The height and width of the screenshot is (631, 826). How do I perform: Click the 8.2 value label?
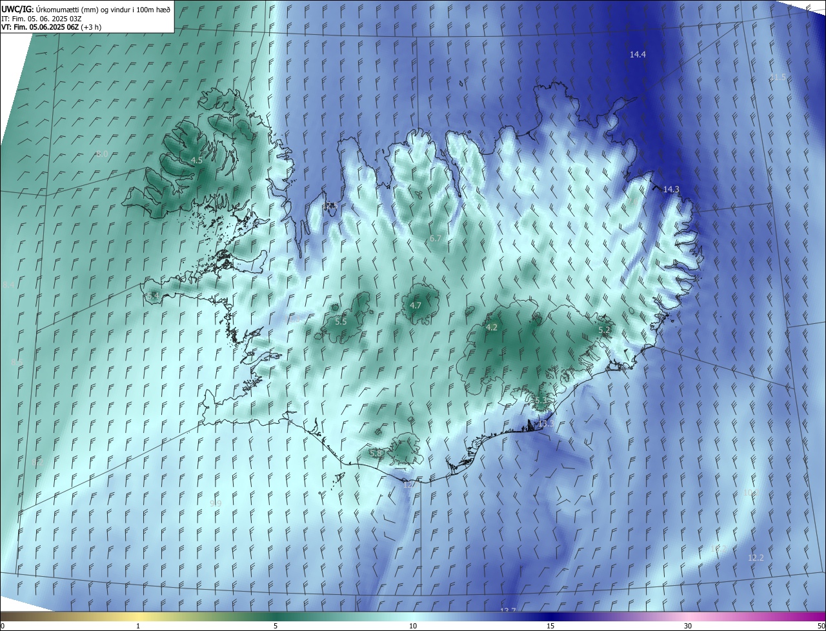pos(37,463)
